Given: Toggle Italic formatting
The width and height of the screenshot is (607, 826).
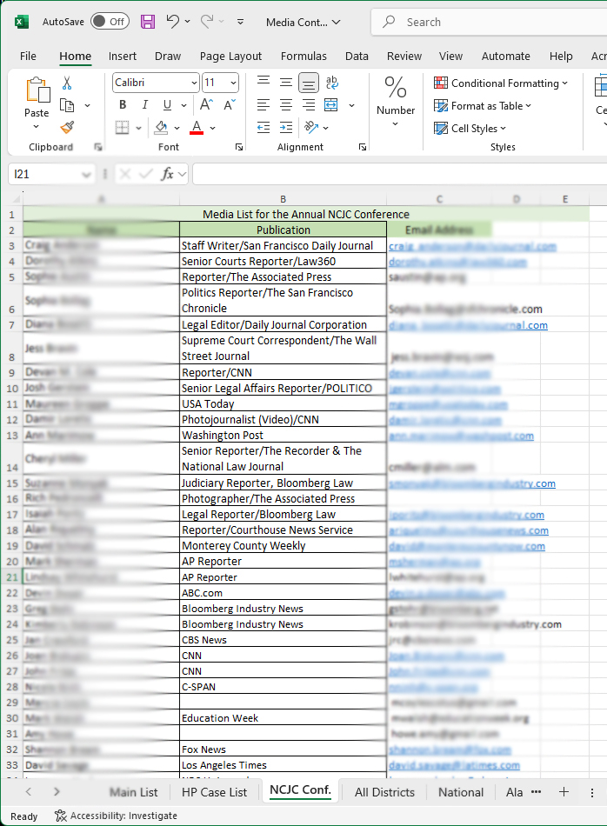Looking at the screenshot, I should point(144,105).
